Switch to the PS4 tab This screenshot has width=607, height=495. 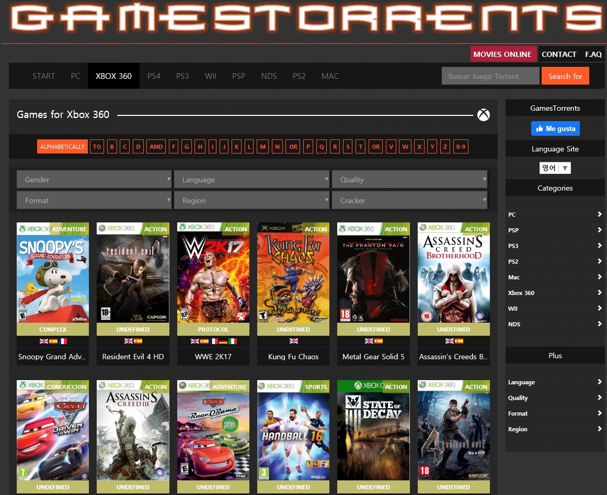154,76
